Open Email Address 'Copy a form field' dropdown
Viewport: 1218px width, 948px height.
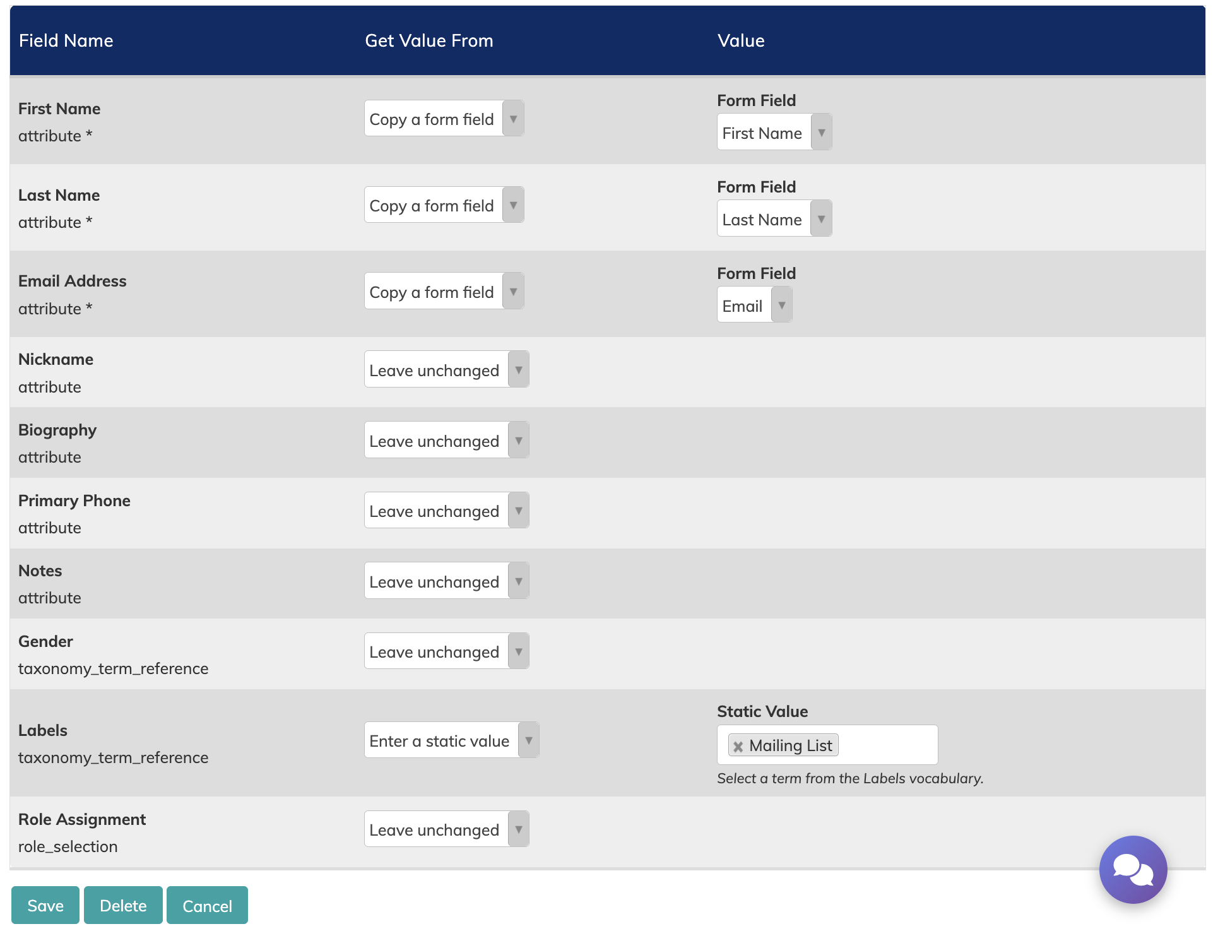tap(444, 292)
